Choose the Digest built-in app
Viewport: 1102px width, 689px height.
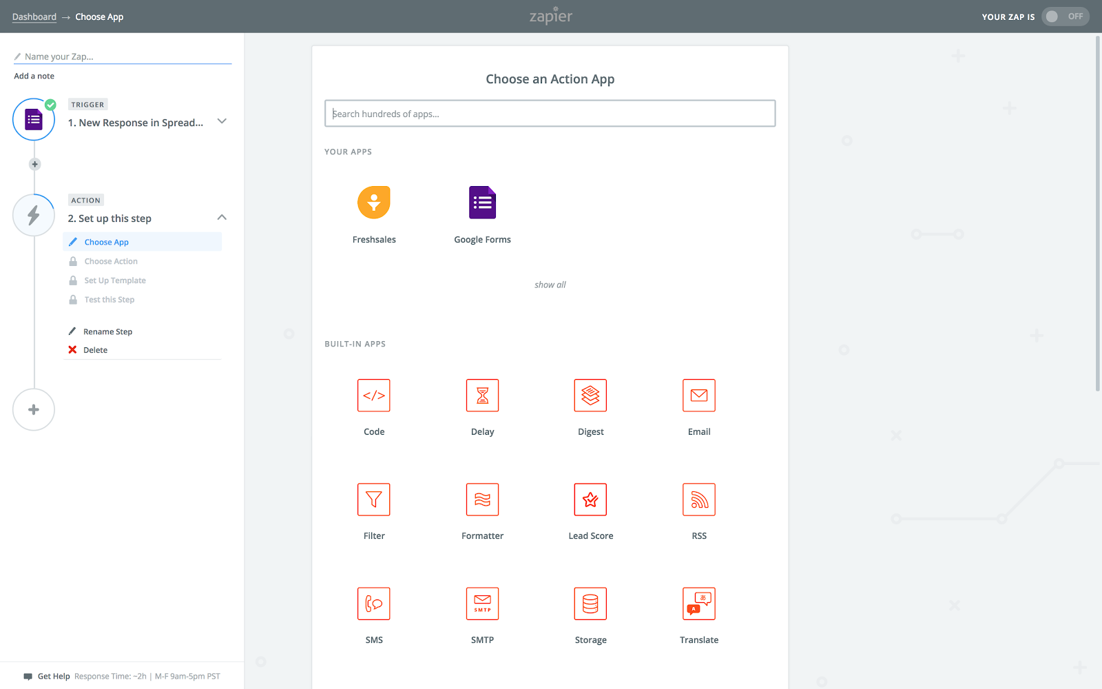[x=590, y=395]
